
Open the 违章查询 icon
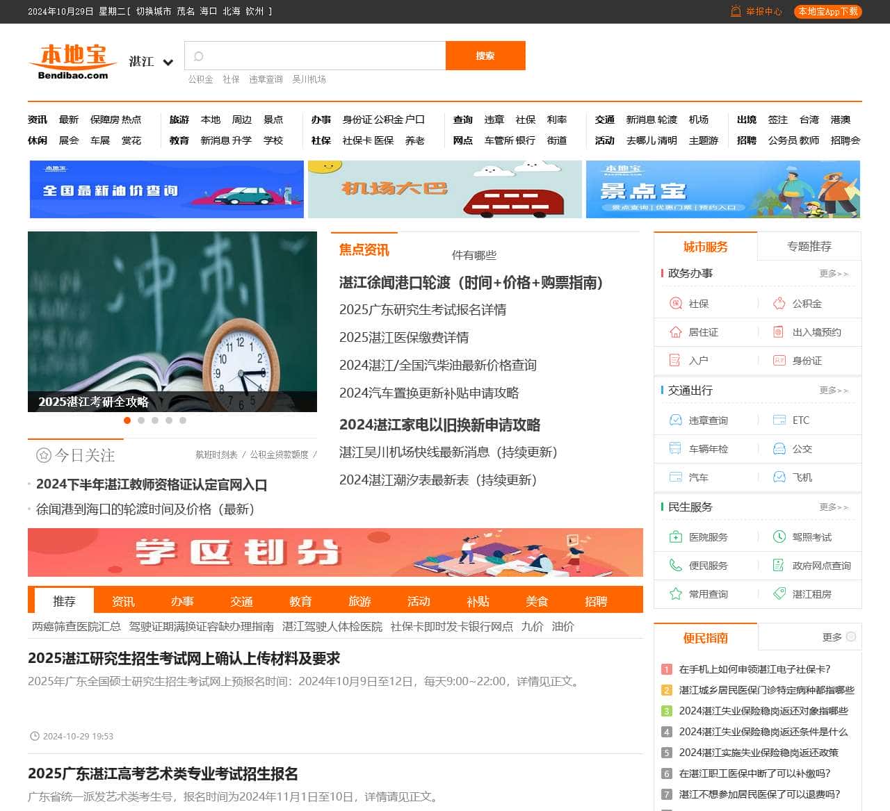point(675,420)
